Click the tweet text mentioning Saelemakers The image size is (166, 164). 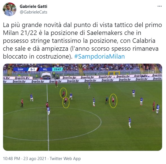83,41
